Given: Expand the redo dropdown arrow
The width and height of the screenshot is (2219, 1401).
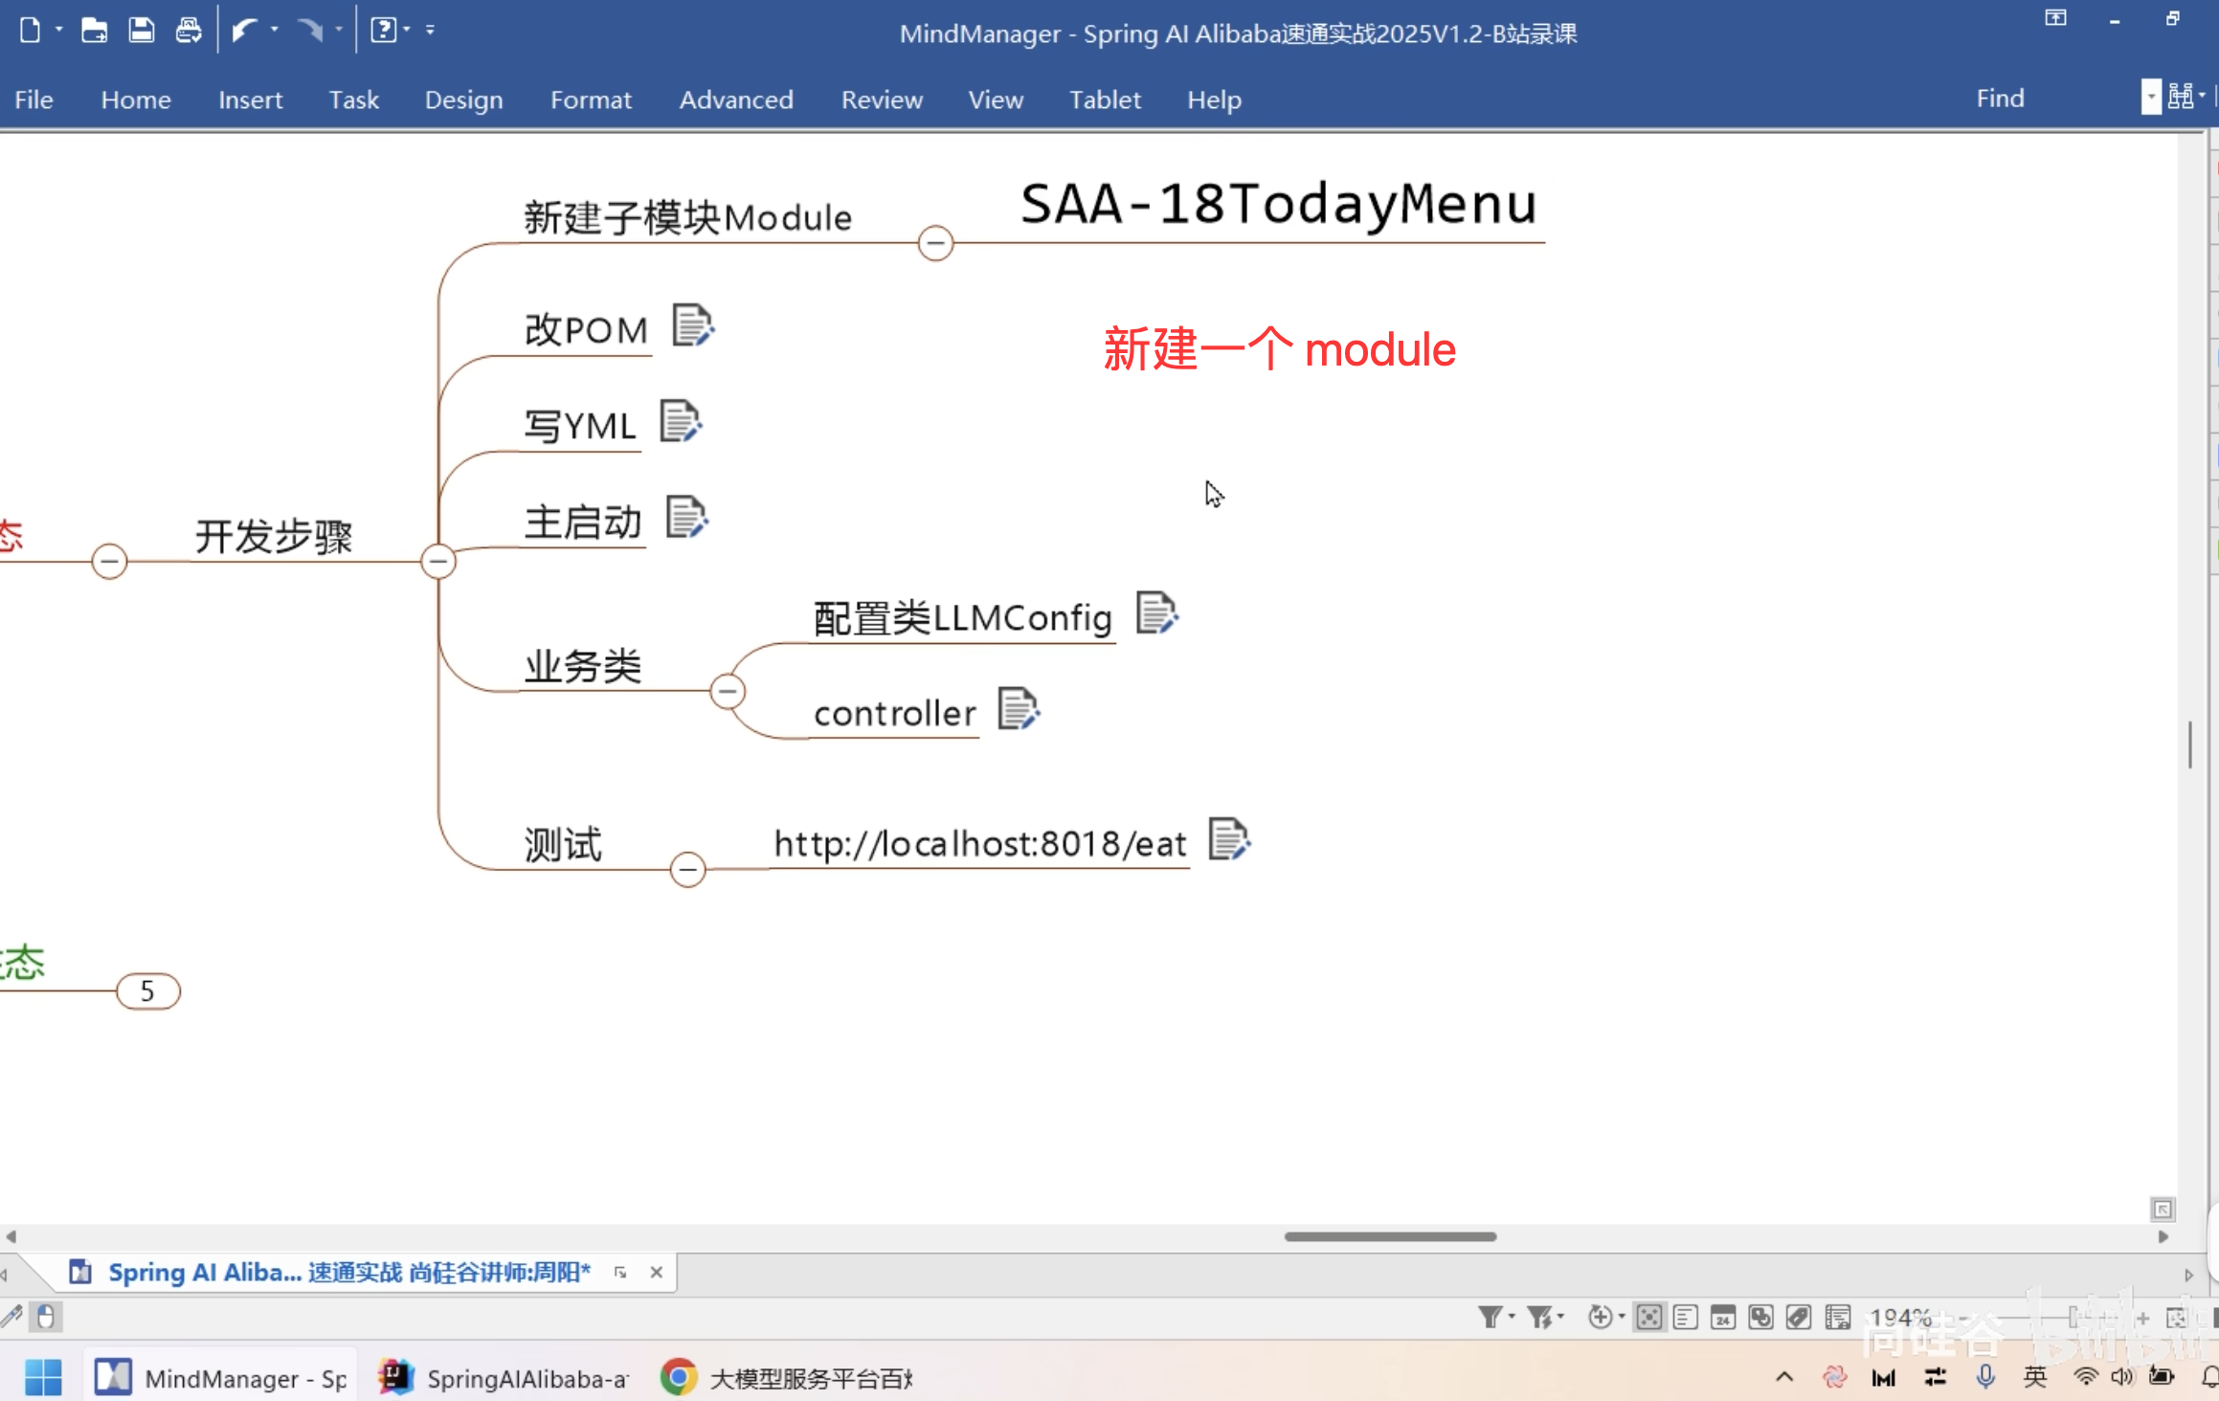Looking at the screenshot, I should (339, 30).
